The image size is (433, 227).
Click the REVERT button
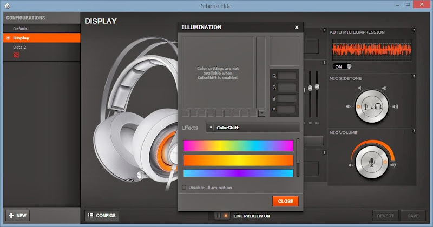[385, 216]
